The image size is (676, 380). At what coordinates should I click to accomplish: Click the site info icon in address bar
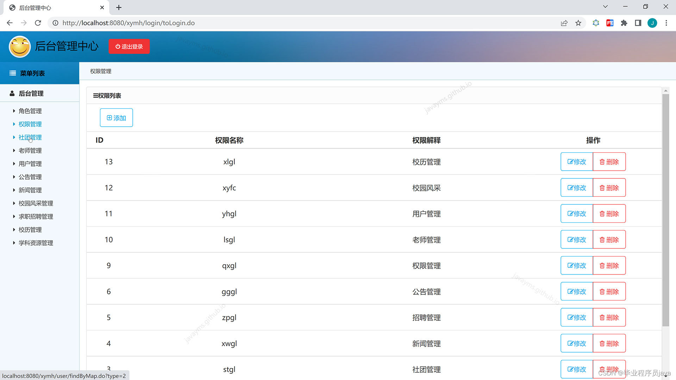55,23
